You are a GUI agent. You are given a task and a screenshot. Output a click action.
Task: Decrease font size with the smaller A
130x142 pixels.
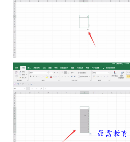click(57, 73)
